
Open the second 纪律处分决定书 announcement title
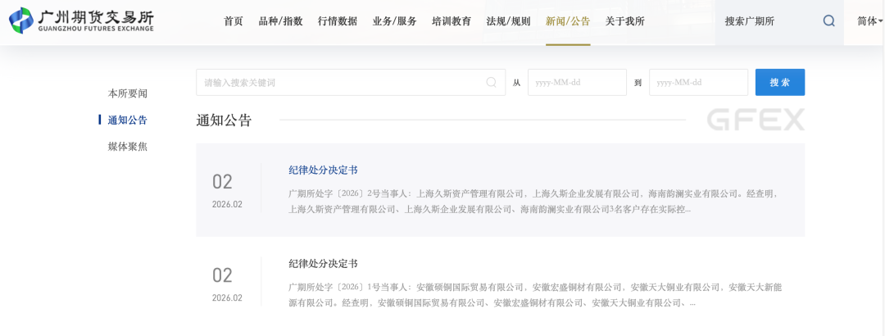pos(323,264)
